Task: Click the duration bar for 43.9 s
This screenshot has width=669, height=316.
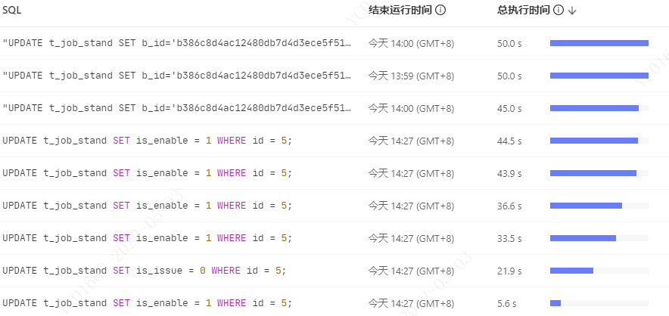Action: [593, 173]
